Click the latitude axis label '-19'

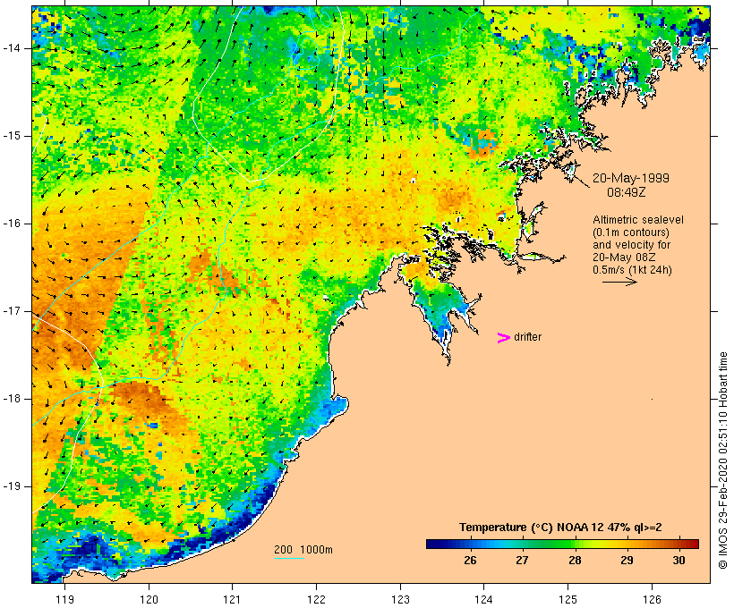(x=12, y=486)
